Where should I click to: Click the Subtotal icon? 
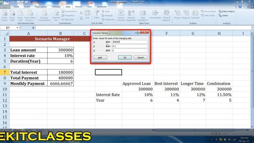[195, 15]
